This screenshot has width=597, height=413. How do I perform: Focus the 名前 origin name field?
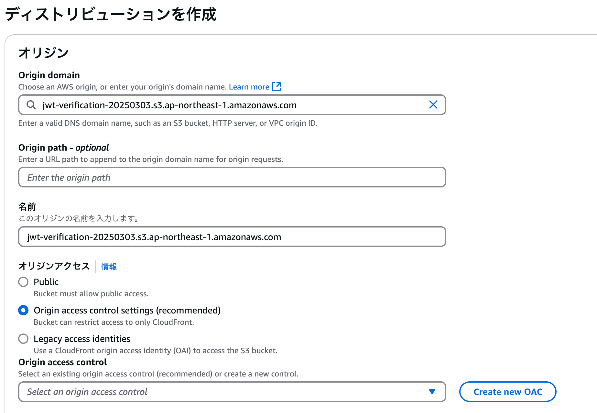(232, 237)
